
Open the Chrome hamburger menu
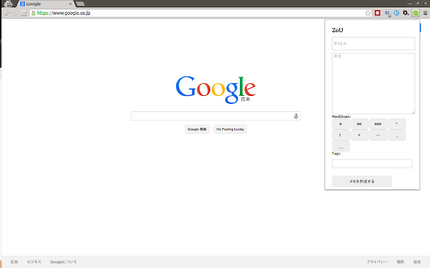point(425,13)
